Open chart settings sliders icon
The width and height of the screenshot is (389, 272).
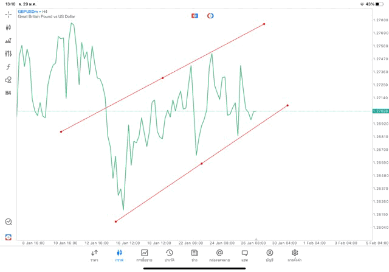[9, 54]
